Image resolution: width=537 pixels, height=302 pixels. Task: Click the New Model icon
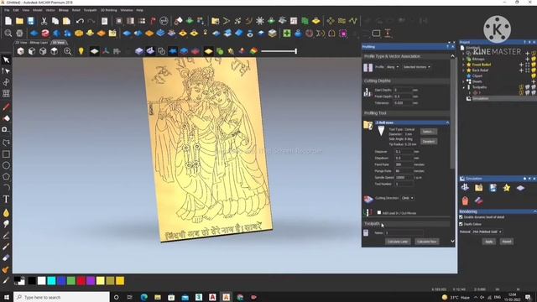click(8, 21)
